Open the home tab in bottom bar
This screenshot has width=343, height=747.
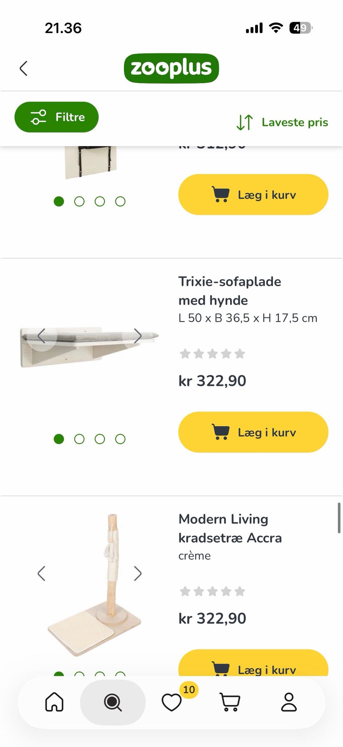click(x=54, y=702)
